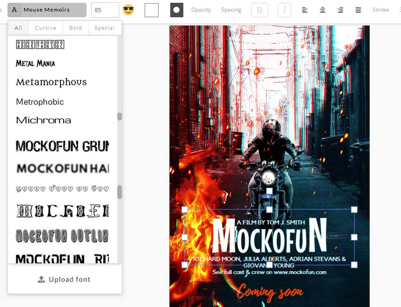Open the Mouse Memoirs font dropdown
Viewport: 401px width, 307px height.
click(x=47, y=10)
